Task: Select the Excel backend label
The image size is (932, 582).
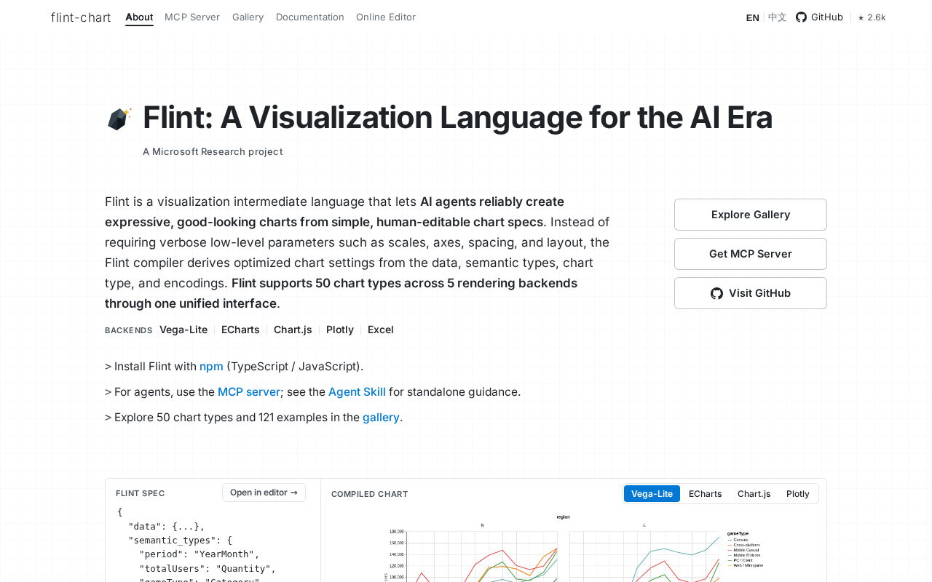Action: click(x=381, y=330)
